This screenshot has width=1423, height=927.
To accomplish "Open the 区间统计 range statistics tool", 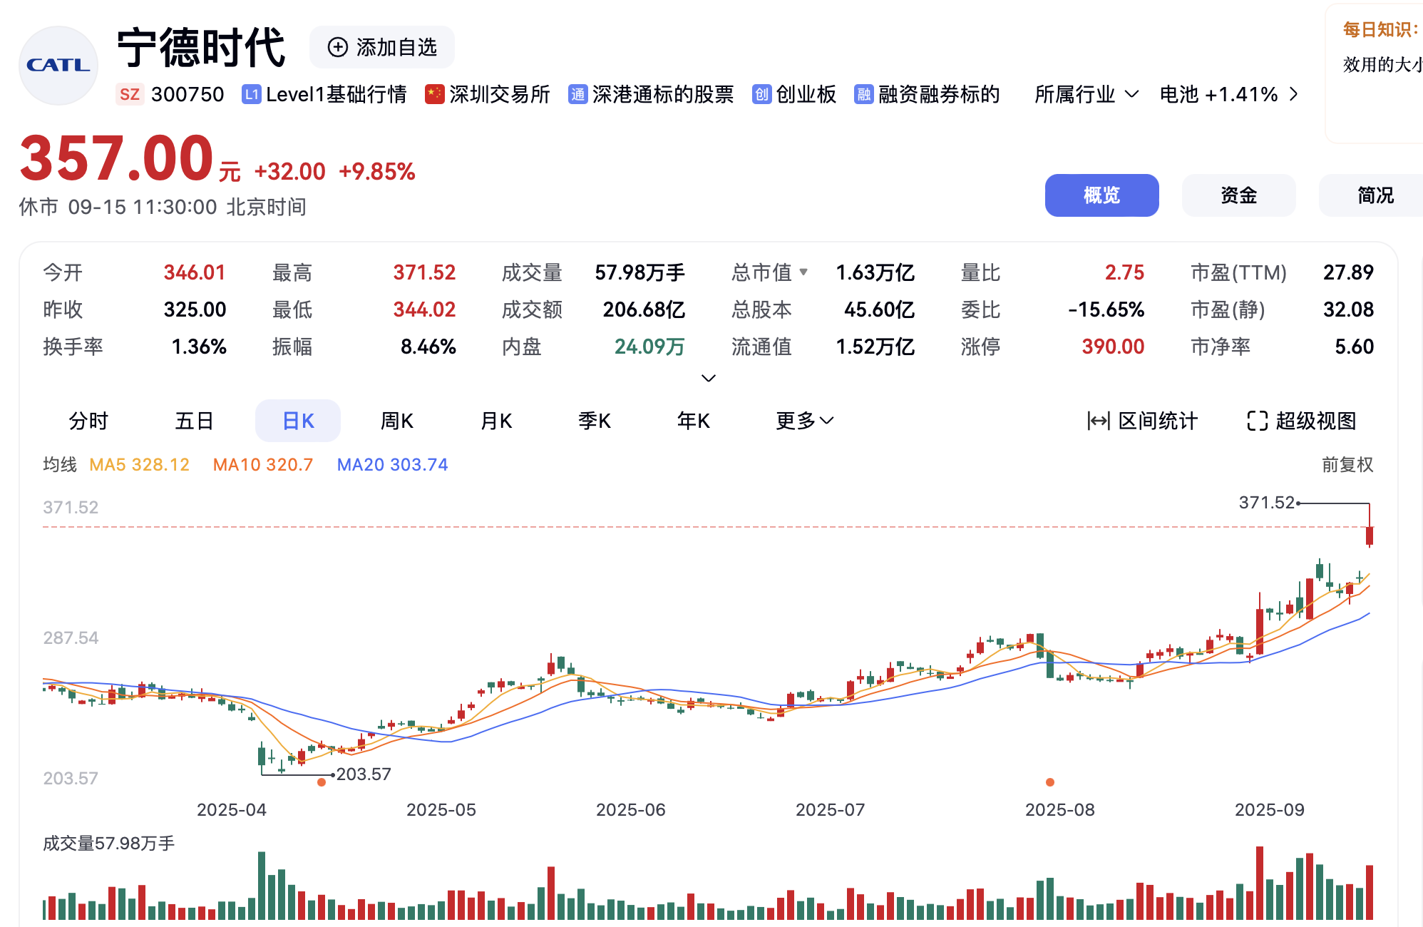I will click(x=1142, y=421).
